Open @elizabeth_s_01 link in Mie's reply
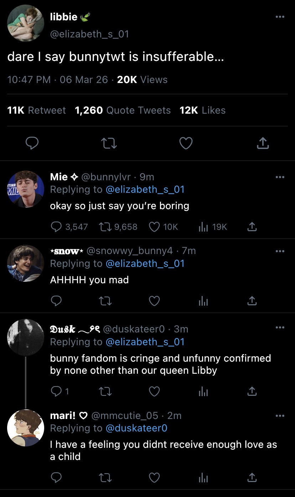 coord(145,189)
